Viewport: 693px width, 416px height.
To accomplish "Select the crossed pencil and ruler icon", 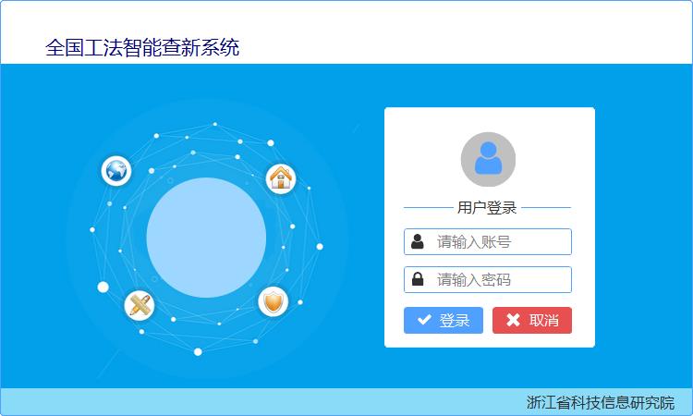I will (x=140, y=305).
